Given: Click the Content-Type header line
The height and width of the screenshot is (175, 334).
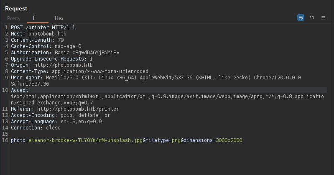Looking at the screenshot, I should click(79, 71).
